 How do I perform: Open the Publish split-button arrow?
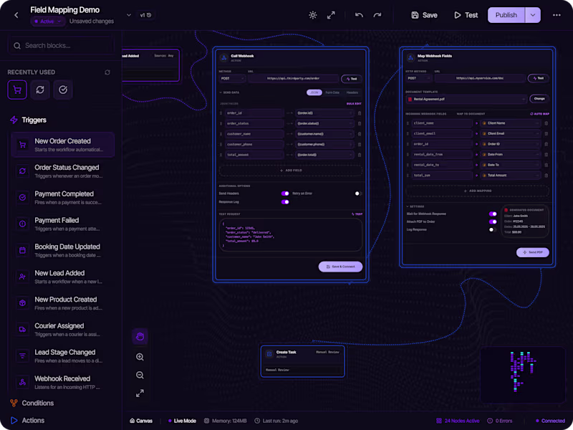pyautogui.click(x=533, y=15)
